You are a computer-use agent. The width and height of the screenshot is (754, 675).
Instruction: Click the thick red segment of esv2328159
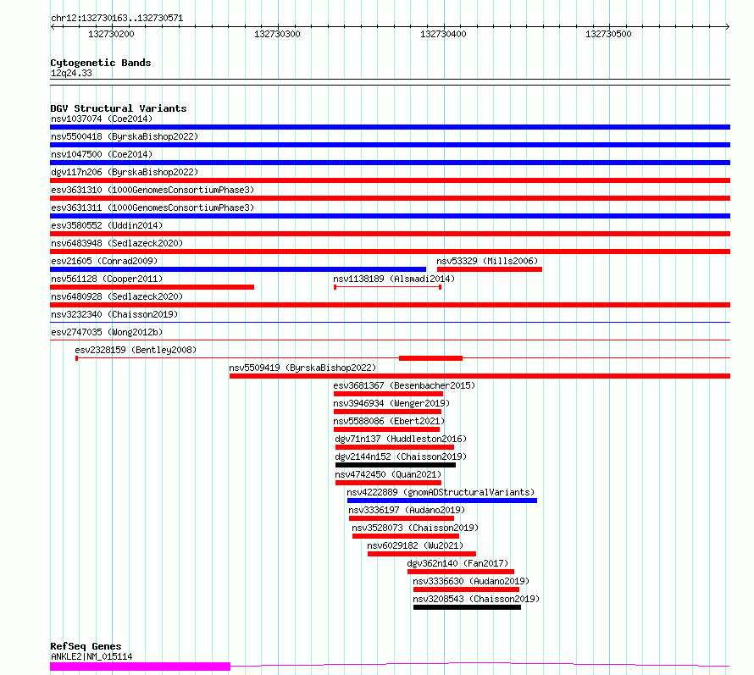point(431,358)
